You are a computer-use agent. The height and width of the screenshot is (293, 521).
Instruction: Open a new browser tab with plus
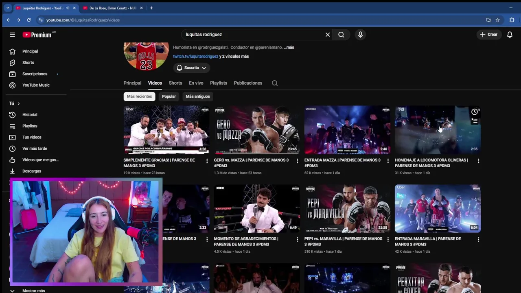tap(151, 8)
